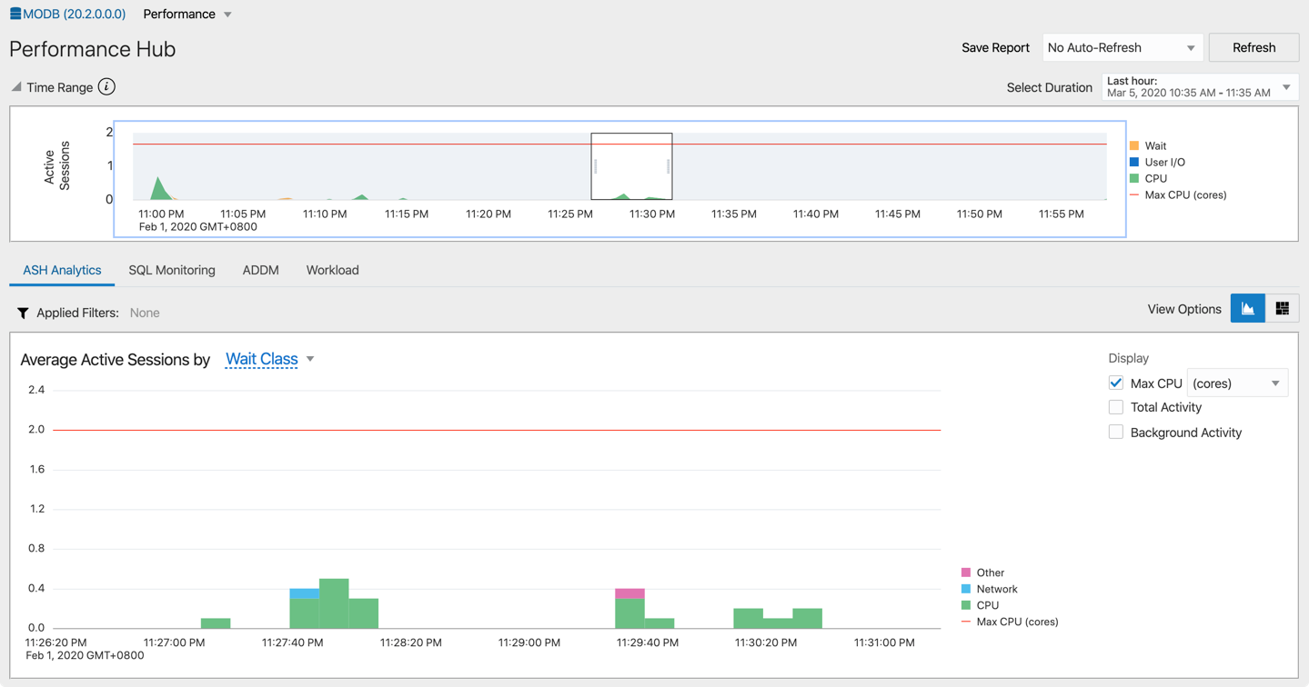The image size is (1309, 687).
Task: Uncheck the Max CPU display option
Action: pyautogui.click(x=1115, y=383)
